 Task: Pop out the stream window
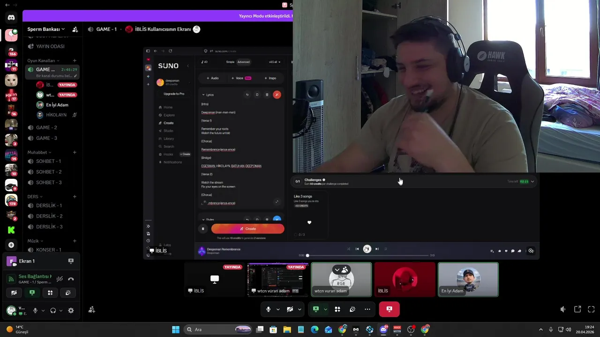577,309
